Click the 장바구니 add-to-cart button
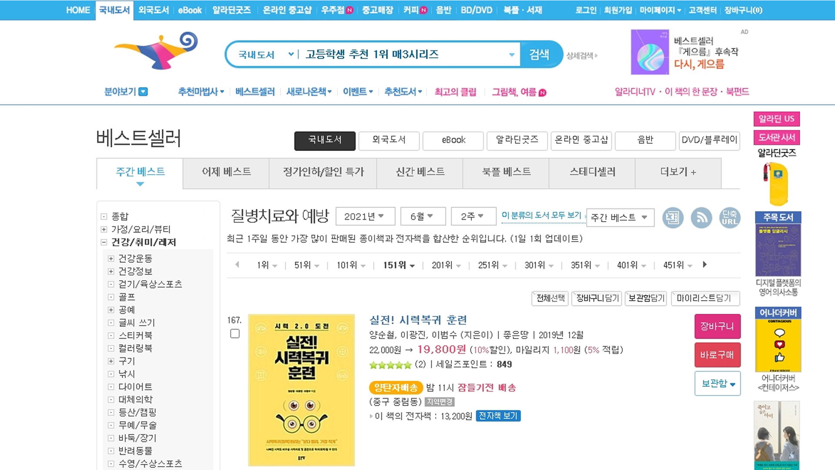Image resolution: width=835 pixels, height=470 pixels. [718, 326]
